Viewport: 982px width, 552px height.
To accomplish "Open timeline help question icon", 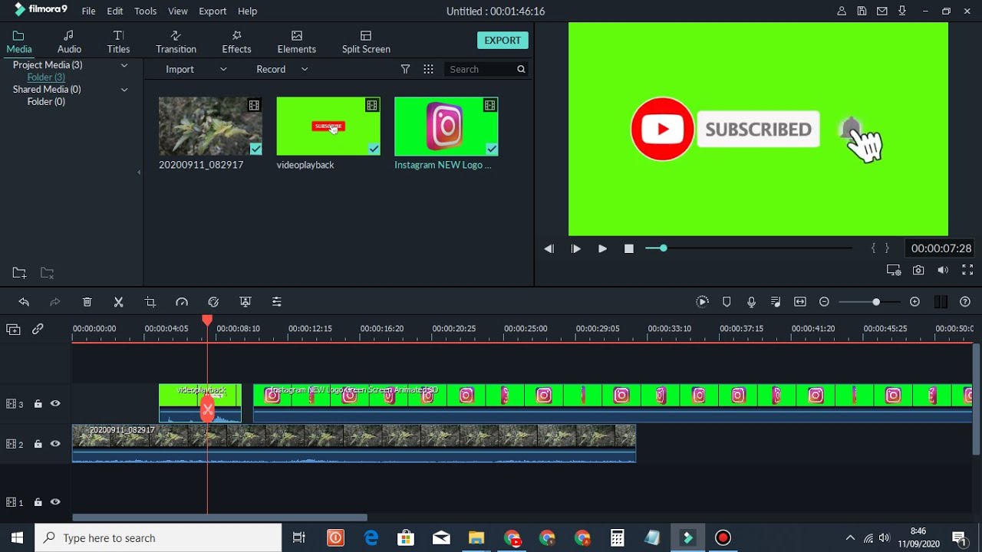I will tap(965, 302).
